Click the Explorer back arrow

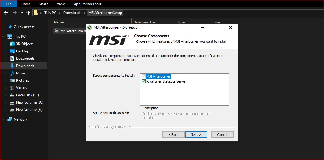(5, 13)
